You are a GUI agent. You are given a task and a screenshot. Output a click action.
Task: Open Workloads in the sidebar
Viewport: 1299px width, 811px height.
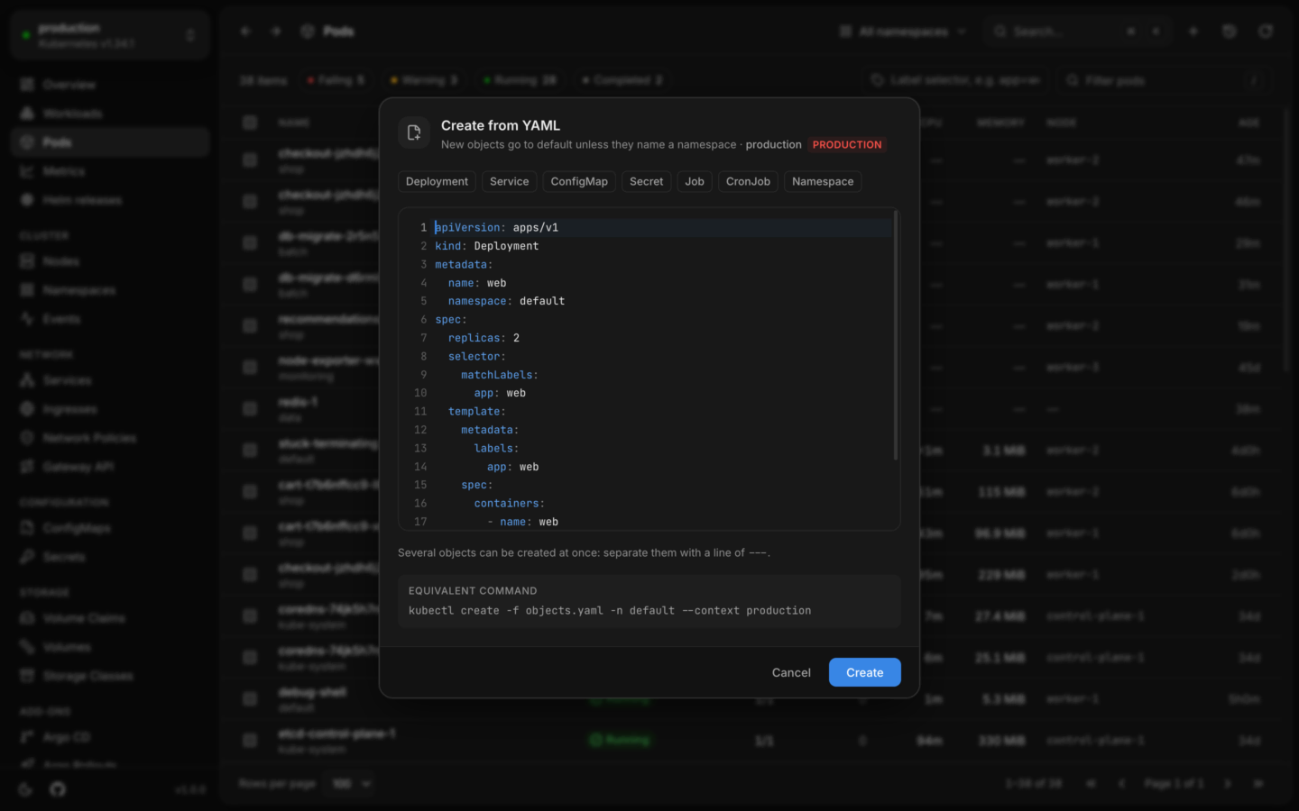110,114
